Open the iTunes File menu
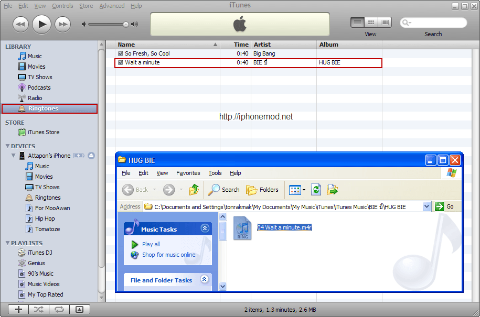This screenshot has width=480, height=317. click(8, 6)
